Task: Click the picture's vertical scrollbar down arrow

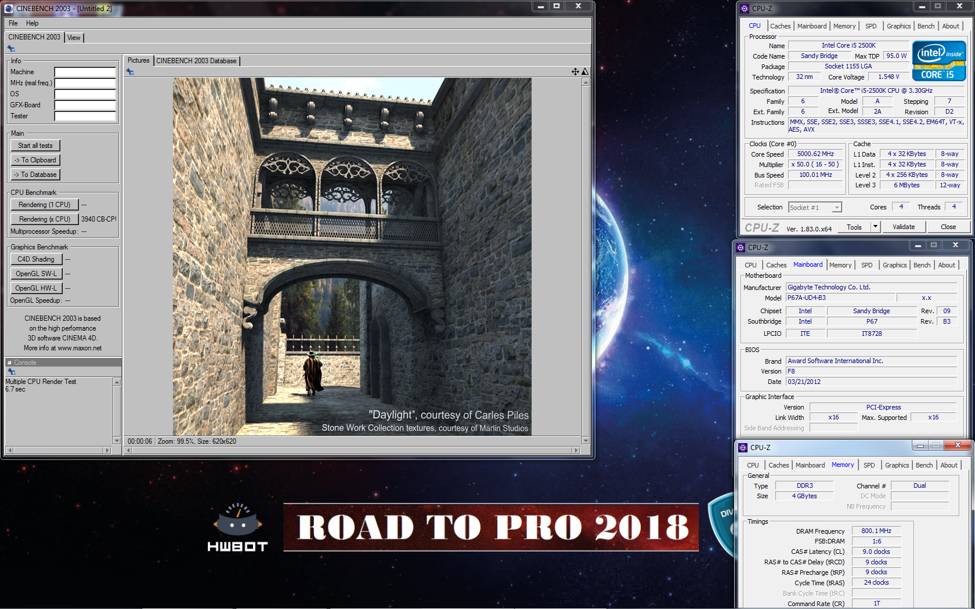Action: [x=586, y=441]
